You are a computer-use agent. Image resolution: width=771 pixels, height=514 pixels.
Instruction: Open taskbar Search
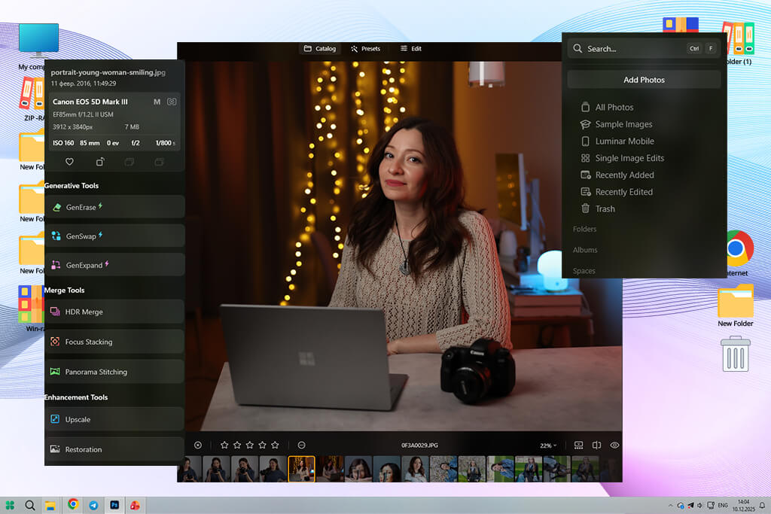[x=30, y=505]
